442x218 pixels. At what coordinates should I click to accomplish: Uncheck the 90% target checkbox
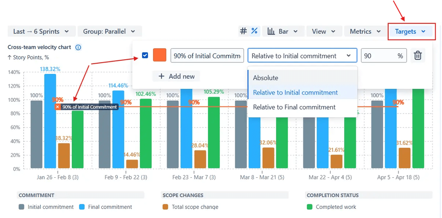(145, 56)
